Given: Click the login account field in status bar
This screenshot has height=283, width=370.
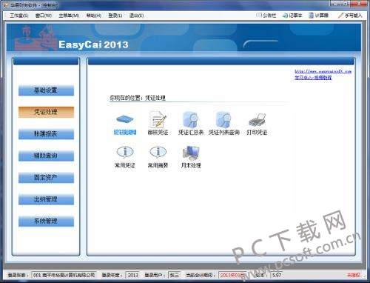Looking at the screenshot, I should point(64,275).
